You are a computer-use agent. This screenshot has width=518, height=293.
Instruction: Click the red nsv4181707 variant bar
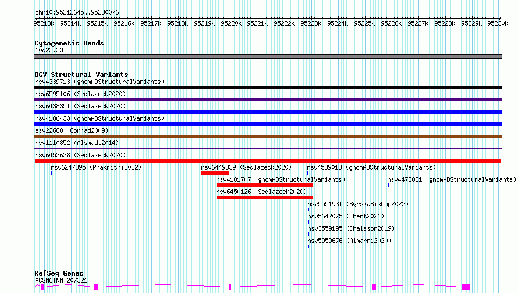click(x=264, y=185)
